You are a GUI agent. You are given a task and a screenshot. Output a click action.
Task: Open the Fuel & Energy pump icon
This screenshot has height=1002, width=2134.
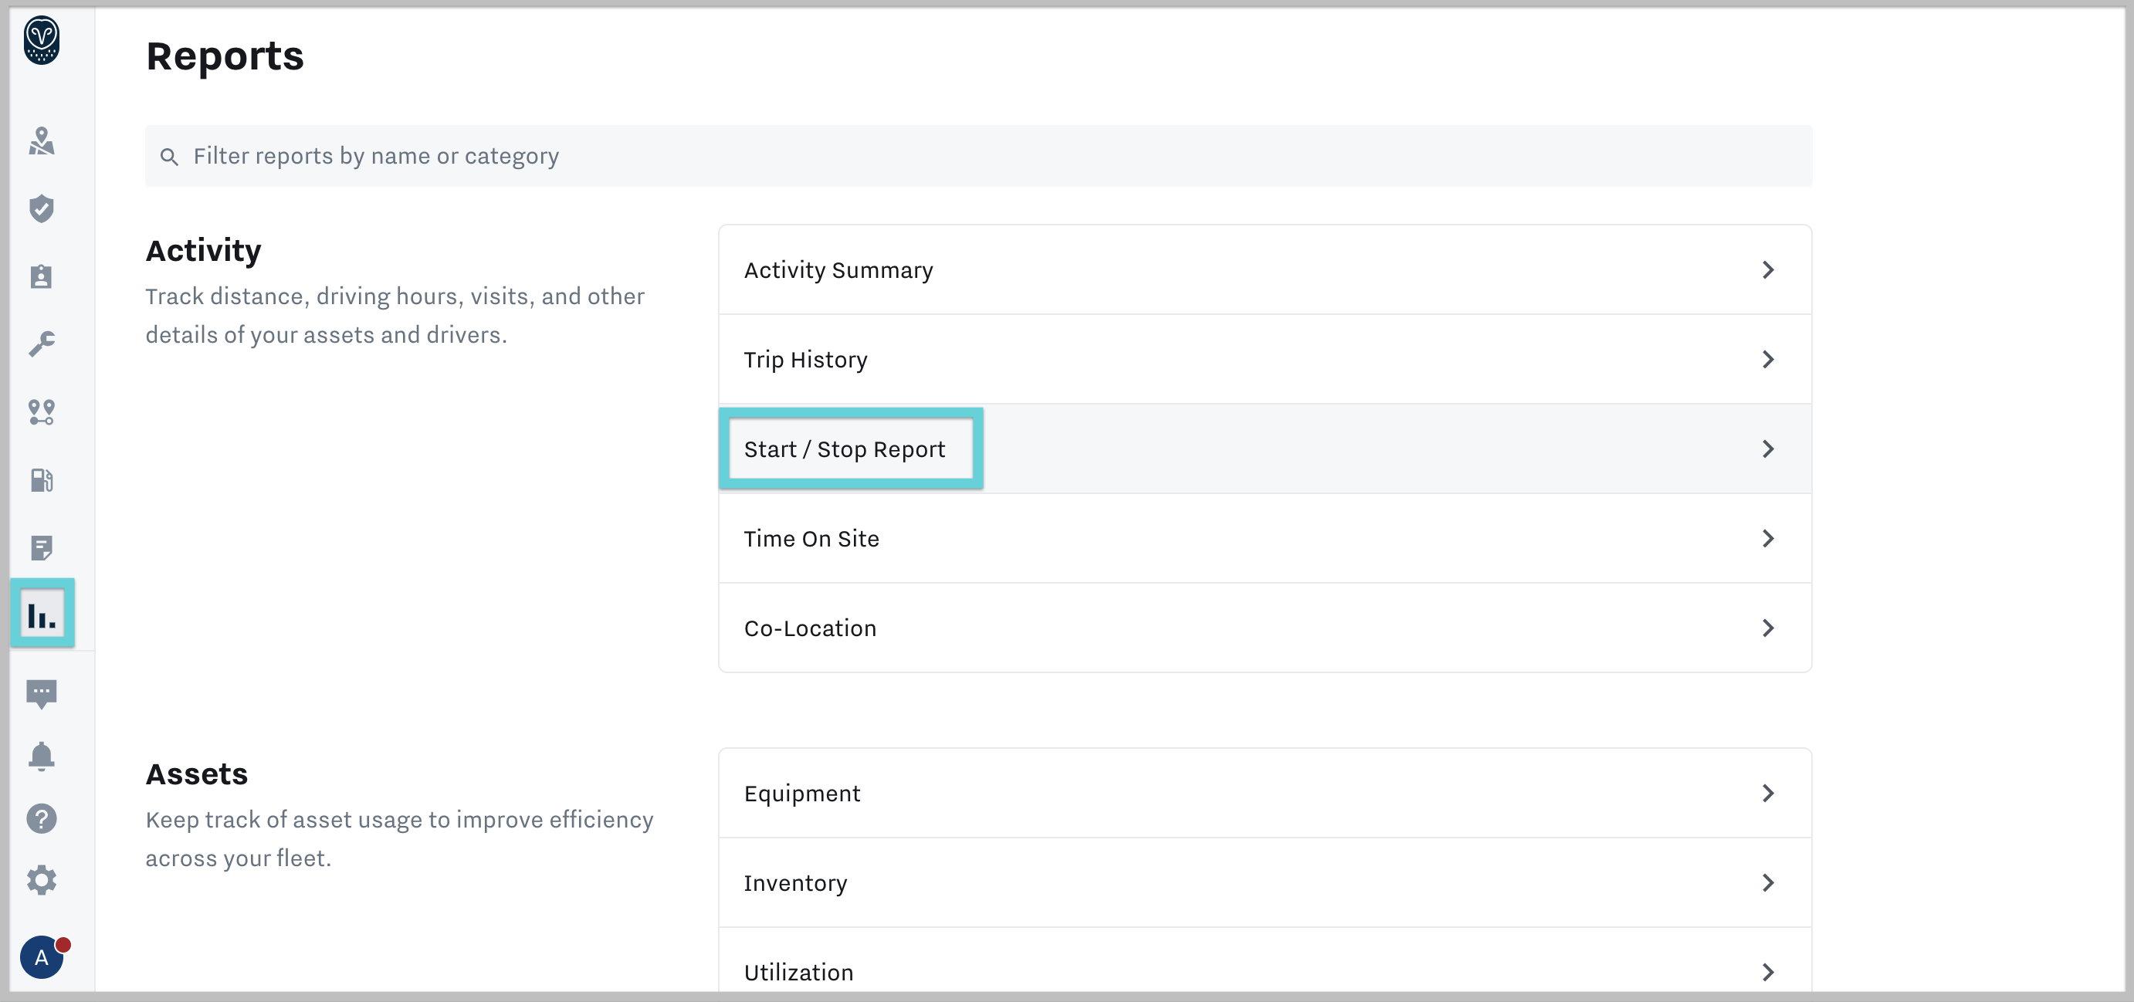click(x=42, y=480)
